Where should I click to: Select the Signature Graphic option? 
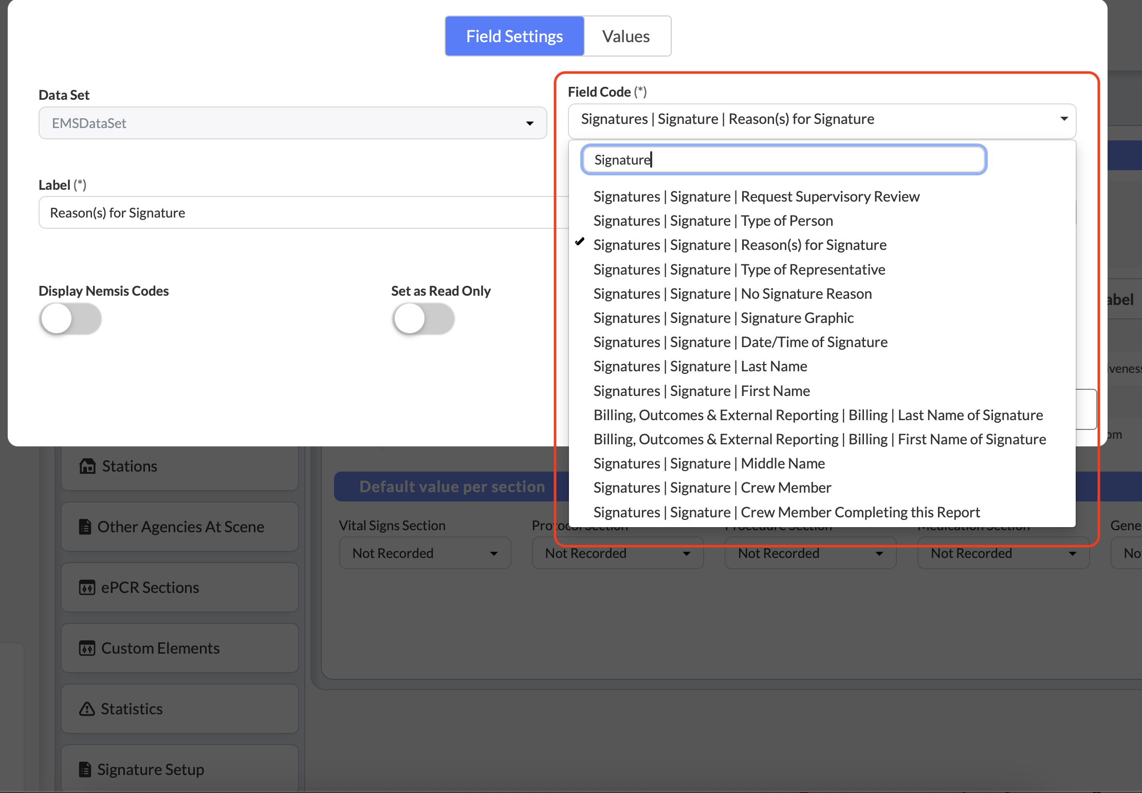click(723, 318)
